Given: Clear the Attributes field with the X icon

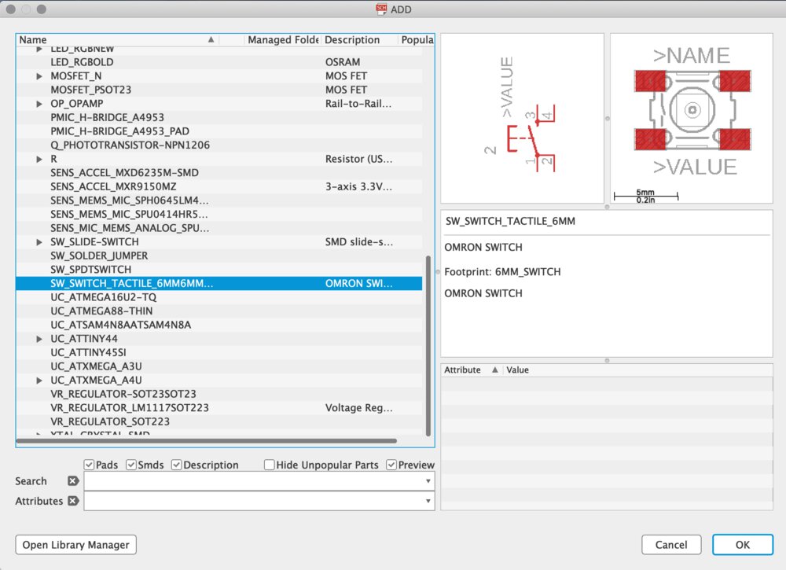Looking at the screenshot, I should pos(73,501).
